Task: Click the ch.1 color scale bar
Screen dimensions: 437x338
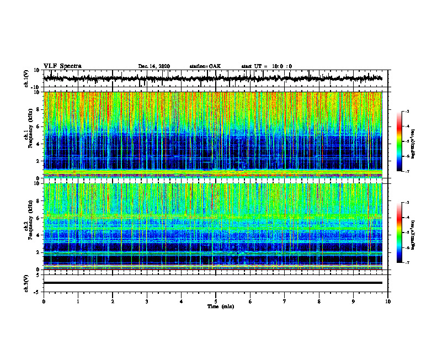Action: click(399, 141)
